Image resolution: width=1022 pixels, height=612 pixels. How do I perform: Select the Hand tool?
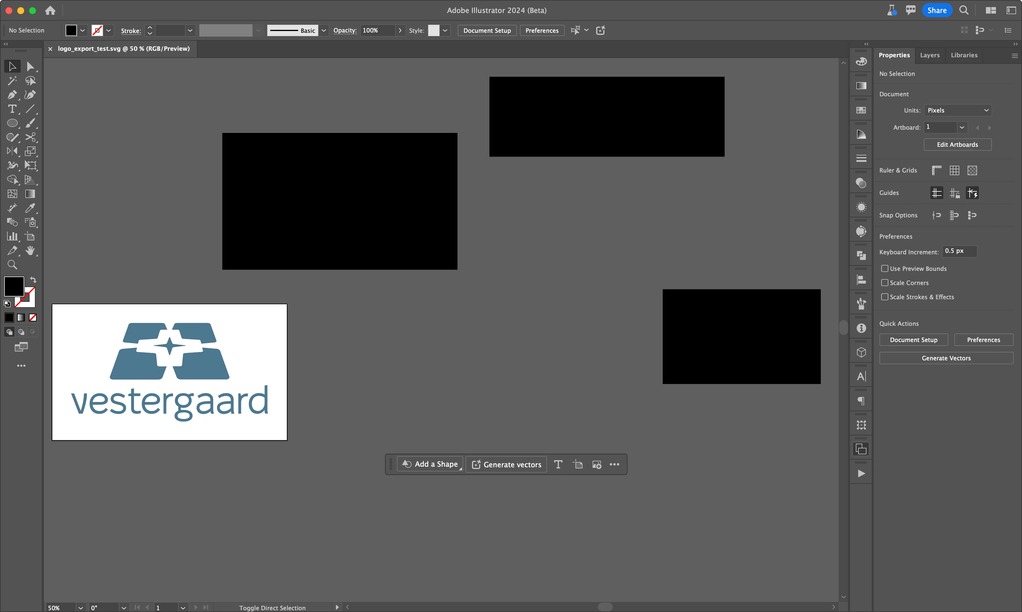pyautogui.click(x=30, y=250)
